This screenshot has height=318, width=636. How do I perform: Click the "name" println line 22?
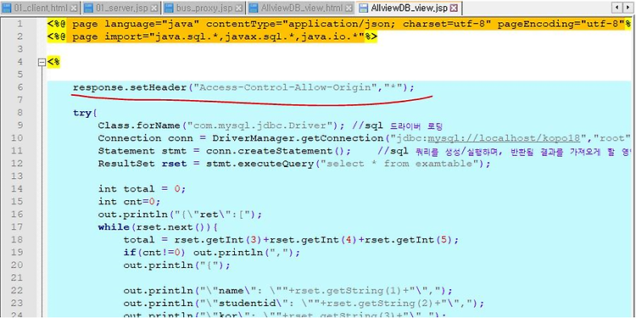pos(287,290)
